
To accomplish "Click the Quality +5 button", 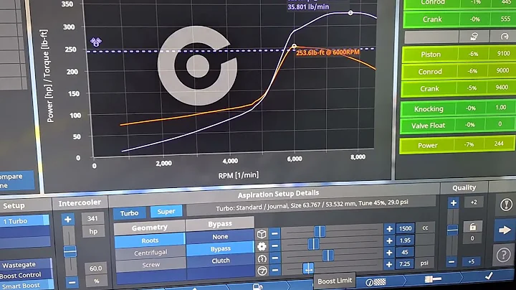I will click(472, 261).
